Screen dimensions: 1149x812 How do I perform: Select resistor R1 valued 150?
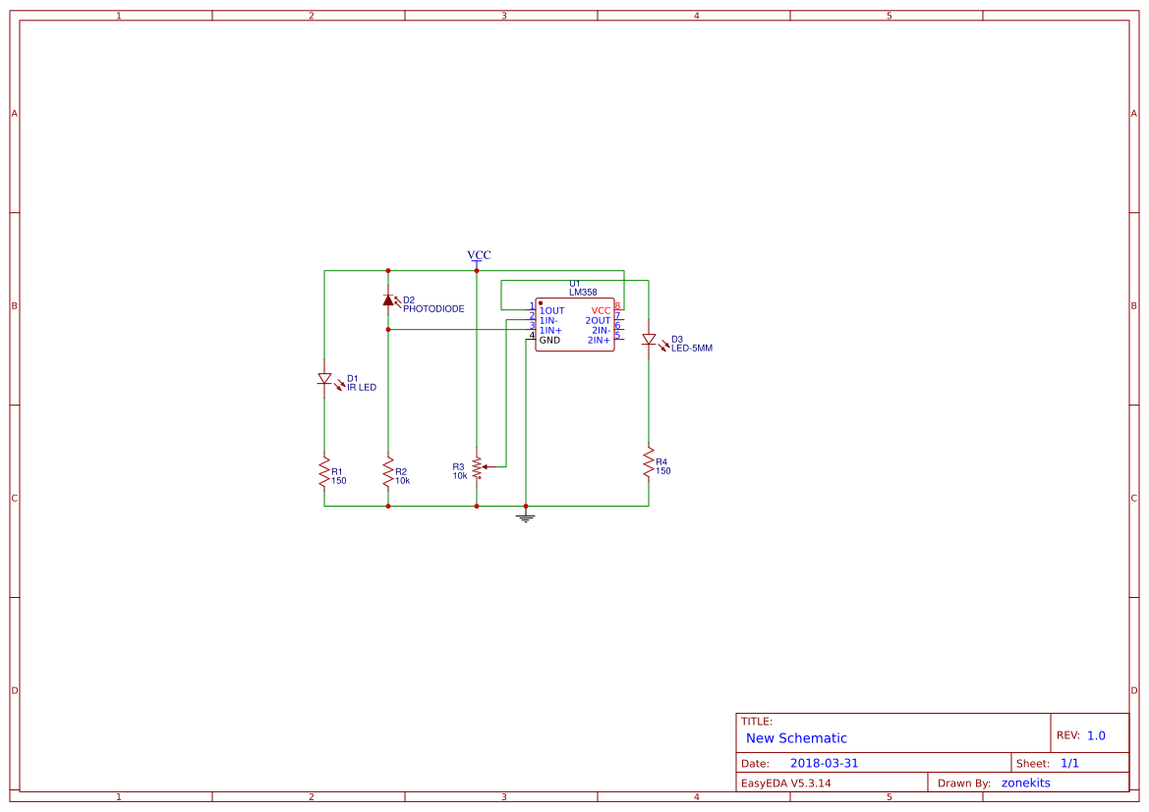pyautogui.click(x=324, y=471)
